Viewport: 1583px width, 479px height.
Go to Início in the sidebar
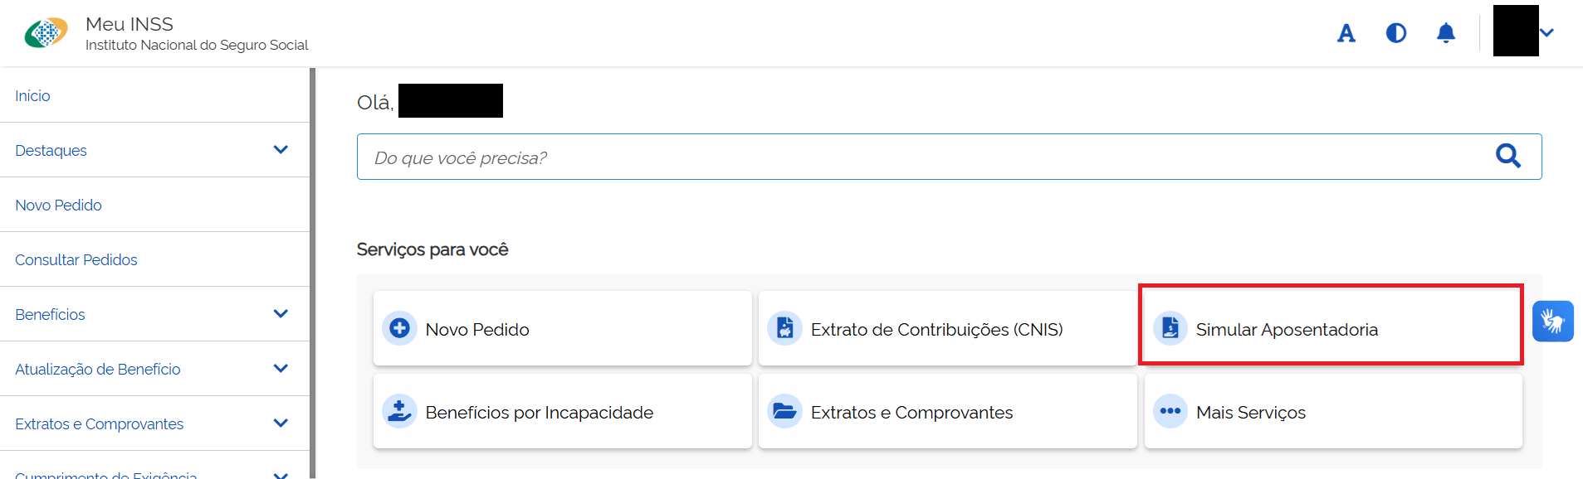(x=32, y=95)
